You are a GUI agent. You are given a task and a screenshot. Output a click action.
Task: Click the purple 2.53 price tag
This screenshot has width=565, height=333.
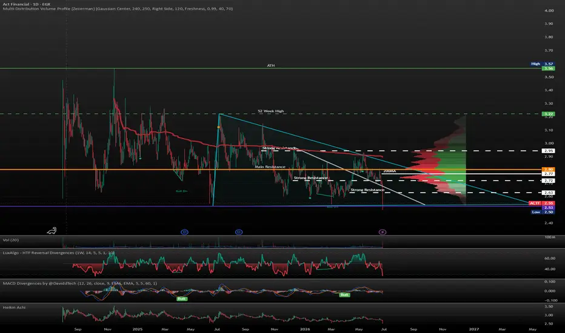(549, 207)
